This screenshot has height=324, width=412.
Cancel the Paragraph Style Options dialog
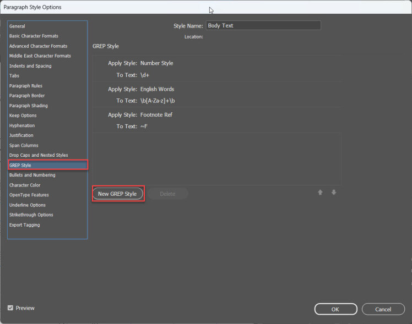(x=383, y=309)
